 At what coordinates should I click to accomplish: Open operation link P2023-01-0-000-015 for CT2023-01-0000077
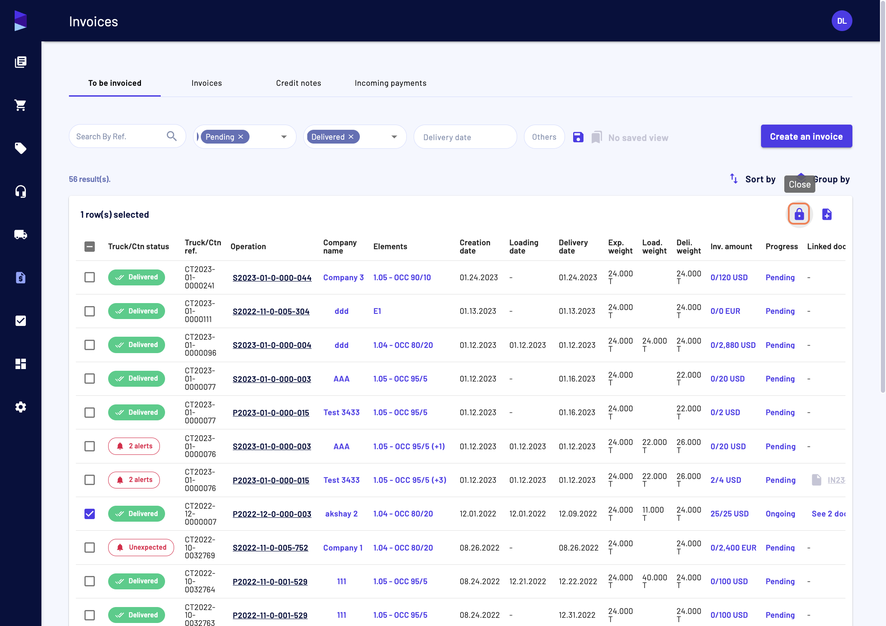271,413
